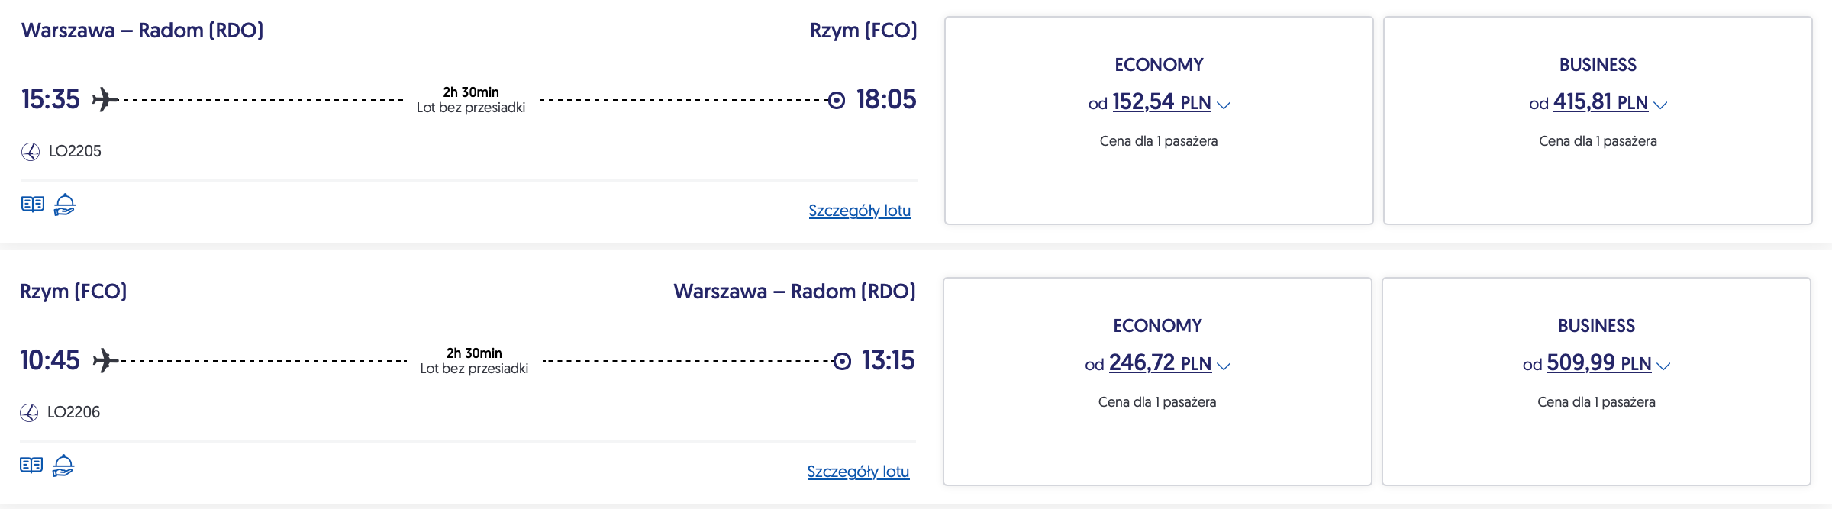The image size is (1832, 509).
Task: Select the 152,54 PLN Economy price
Action: pyautogui.click(x=1161, y=102)
